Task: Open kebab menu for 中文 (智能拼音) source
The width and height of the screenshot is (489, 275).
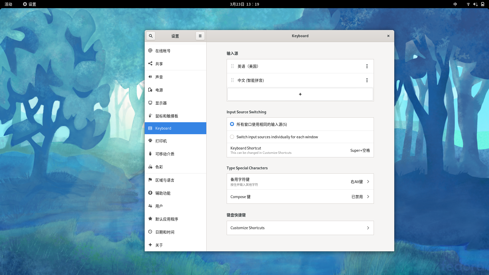Action: coord(367,80)
